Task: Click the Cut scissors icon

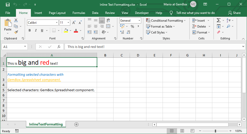Action: 16,21
